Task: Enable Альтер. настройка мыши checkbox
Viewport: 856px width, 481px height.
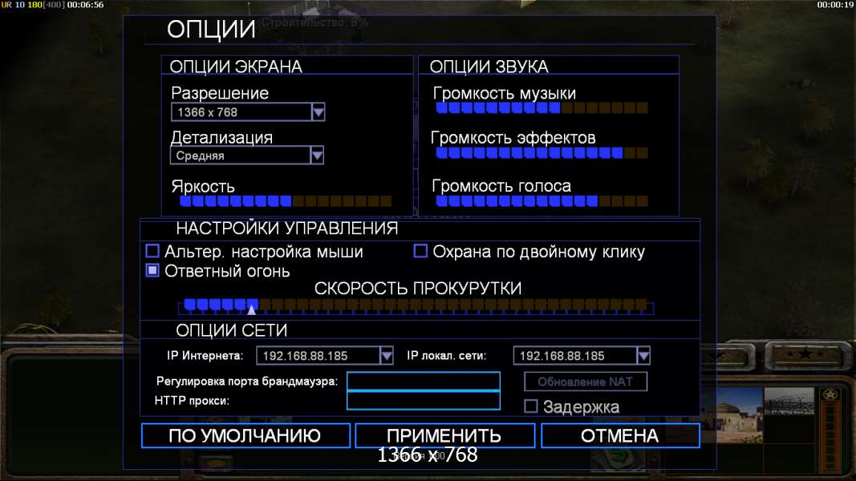Action: point(152,251)
